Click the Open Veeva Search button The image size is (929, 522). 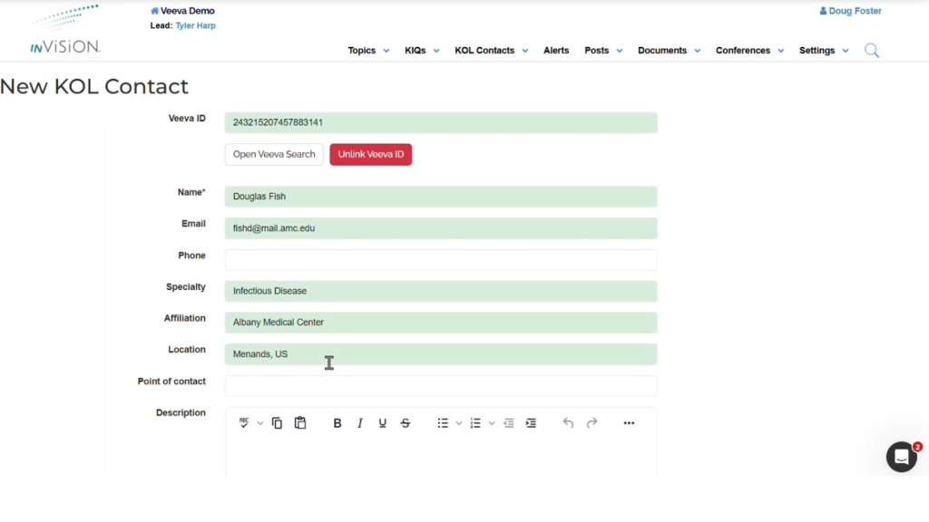(274, 155)
